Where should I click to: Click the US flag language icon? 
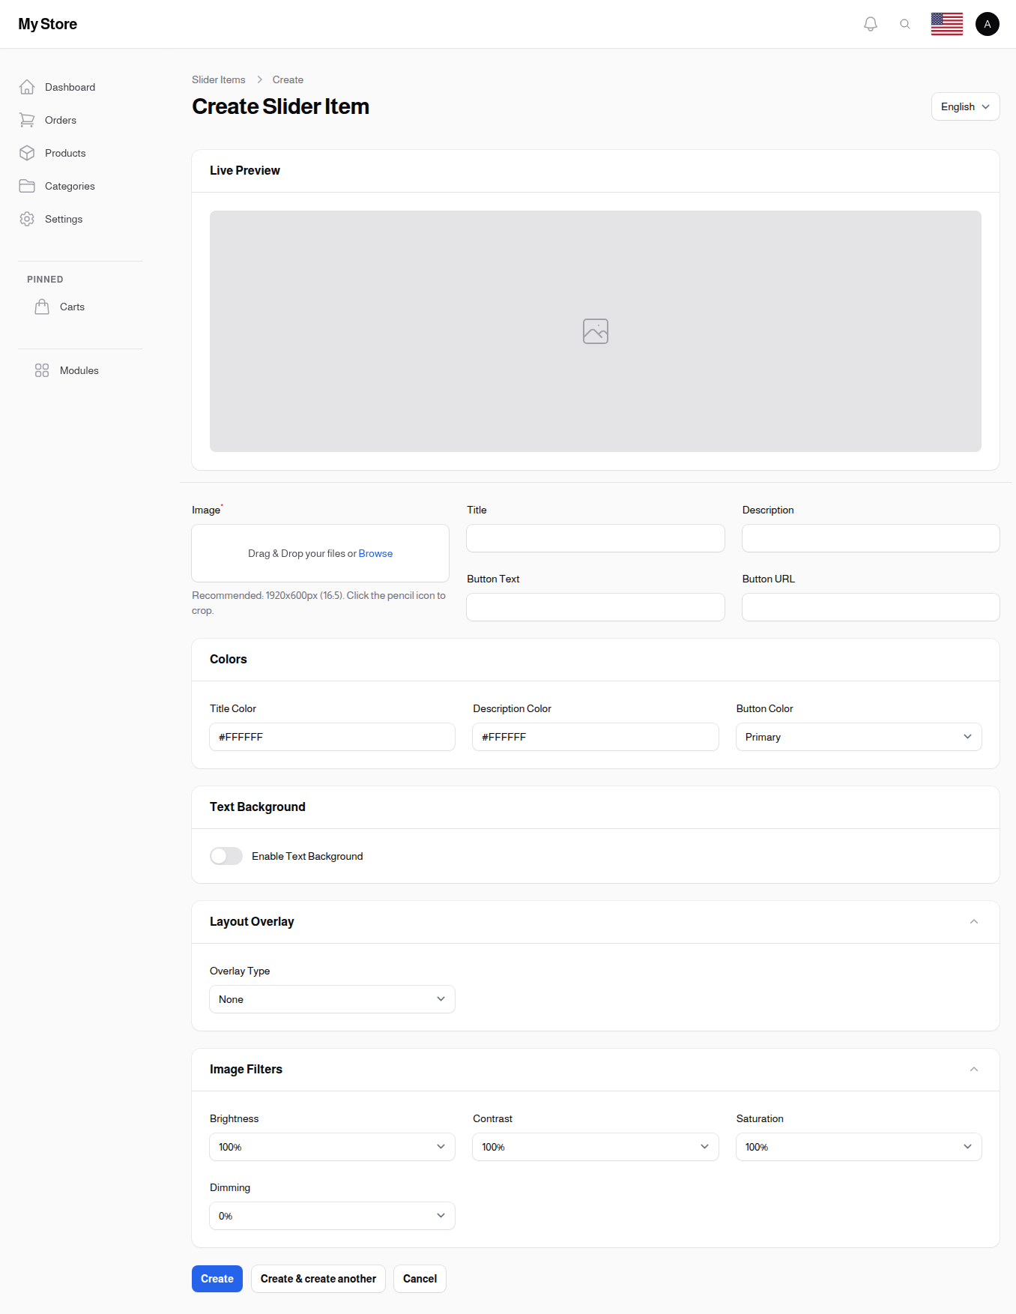click(x=947, y=24)
